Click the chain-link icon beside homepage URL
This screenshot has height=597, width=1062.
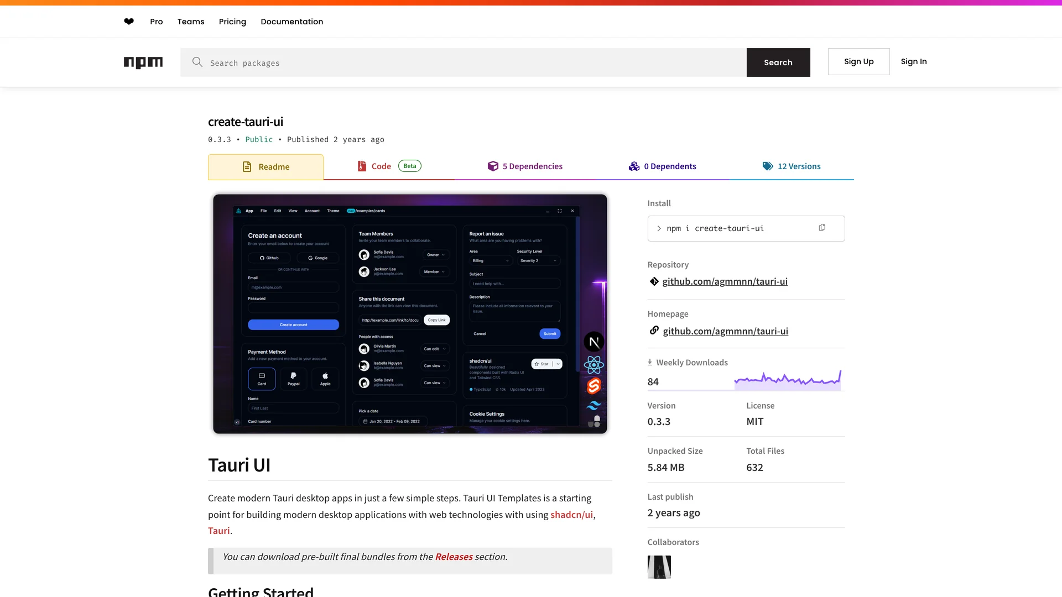[x=654, y=331]
